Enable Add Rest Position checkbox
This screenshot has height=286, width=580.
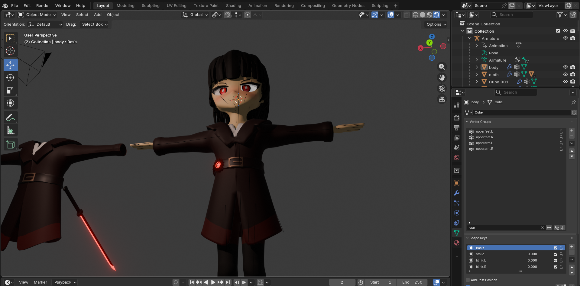coord(468,280)
